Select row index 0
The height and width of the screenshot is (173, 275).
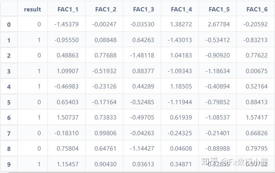[9, 25]
